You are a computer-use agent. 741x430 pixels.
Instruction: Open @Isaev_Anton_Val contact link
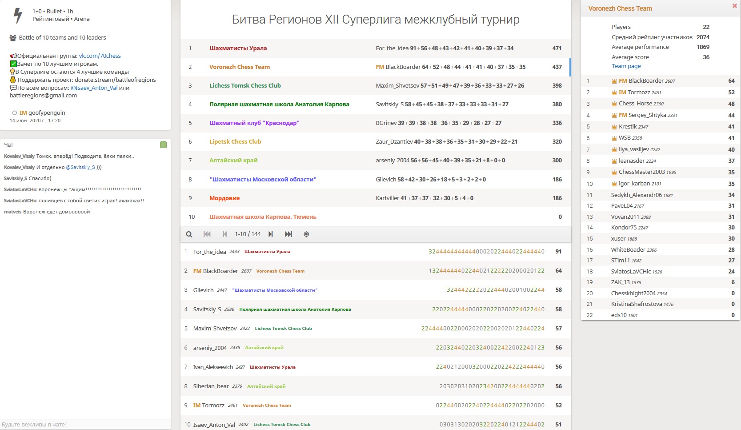click(94, 88)
